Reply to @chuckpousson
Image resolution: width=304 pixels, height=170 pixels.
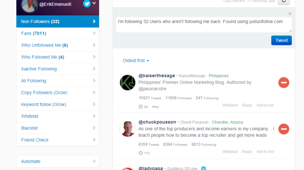tap(247, 152)
